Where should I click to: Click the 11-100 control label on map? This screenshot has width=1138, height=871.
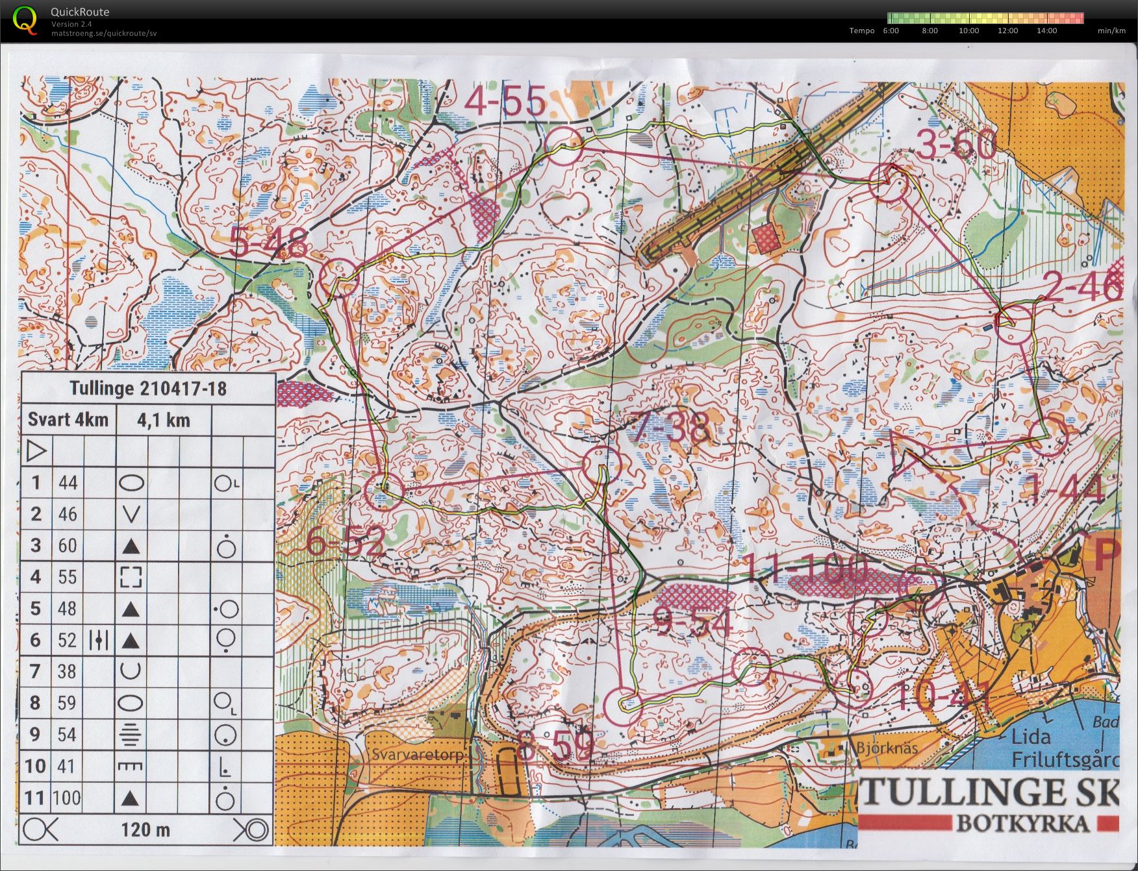pos(805,569)
